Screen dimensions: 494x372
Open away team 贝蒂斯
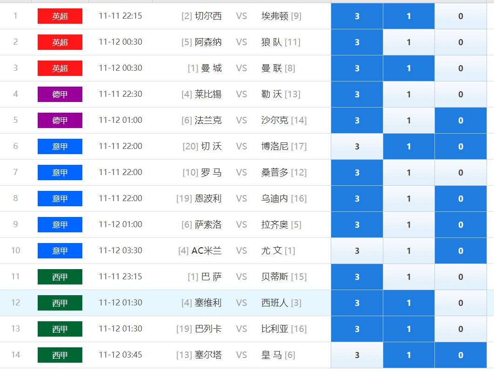[275, 277]
